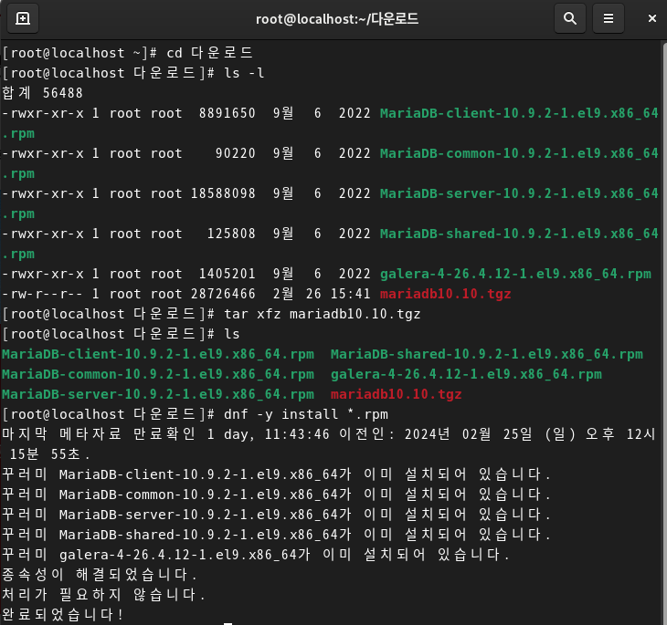Click '꾸러미 MariaDB-client' already installed line
This screenshot has width=667, height=625.
point(276,474)
